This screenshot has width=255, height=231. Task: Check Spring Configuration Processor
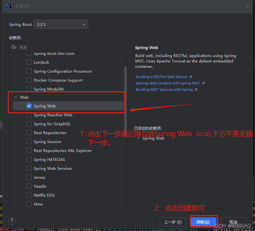[29, 71]
